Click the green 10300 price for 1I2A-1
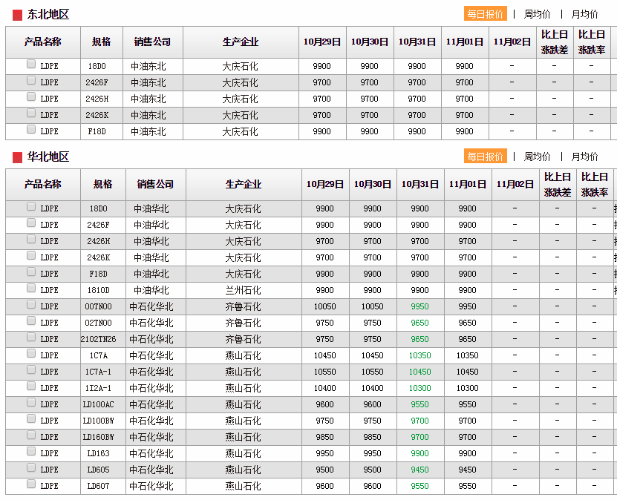The image size is (617, 500). (x=420, y=388)
